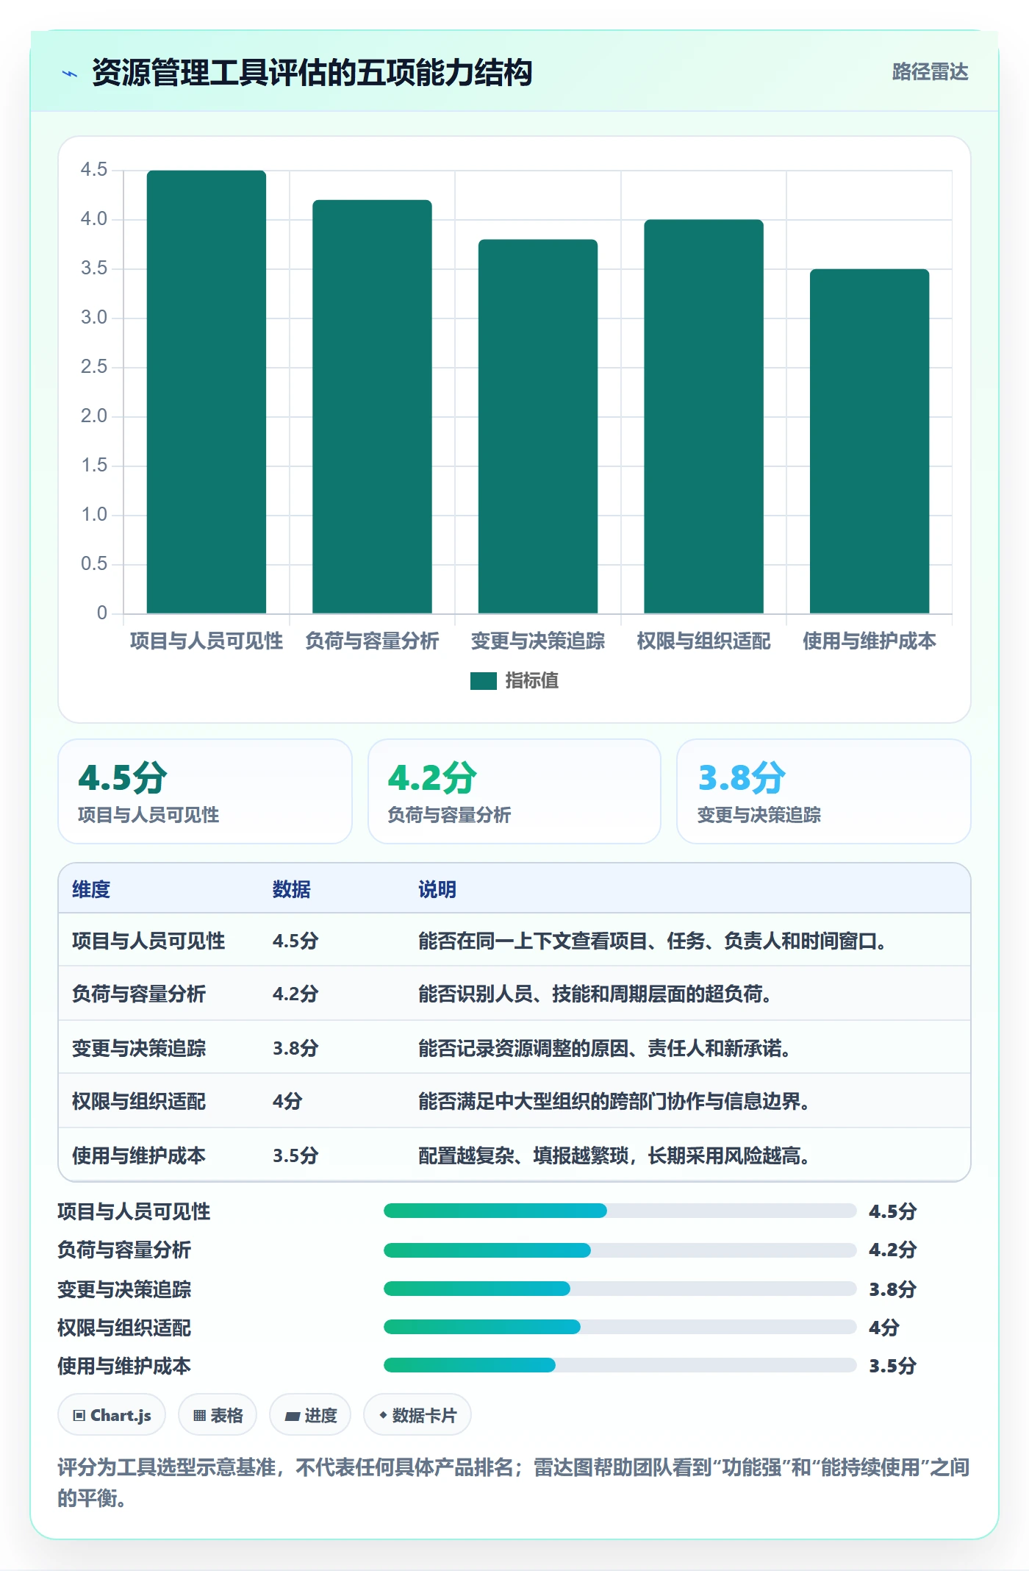Click the 项目与人员可见性 bar in chart
The height and width of the screenshot is (1571, 1029).
pyautogui.click(x=207, y=392)
